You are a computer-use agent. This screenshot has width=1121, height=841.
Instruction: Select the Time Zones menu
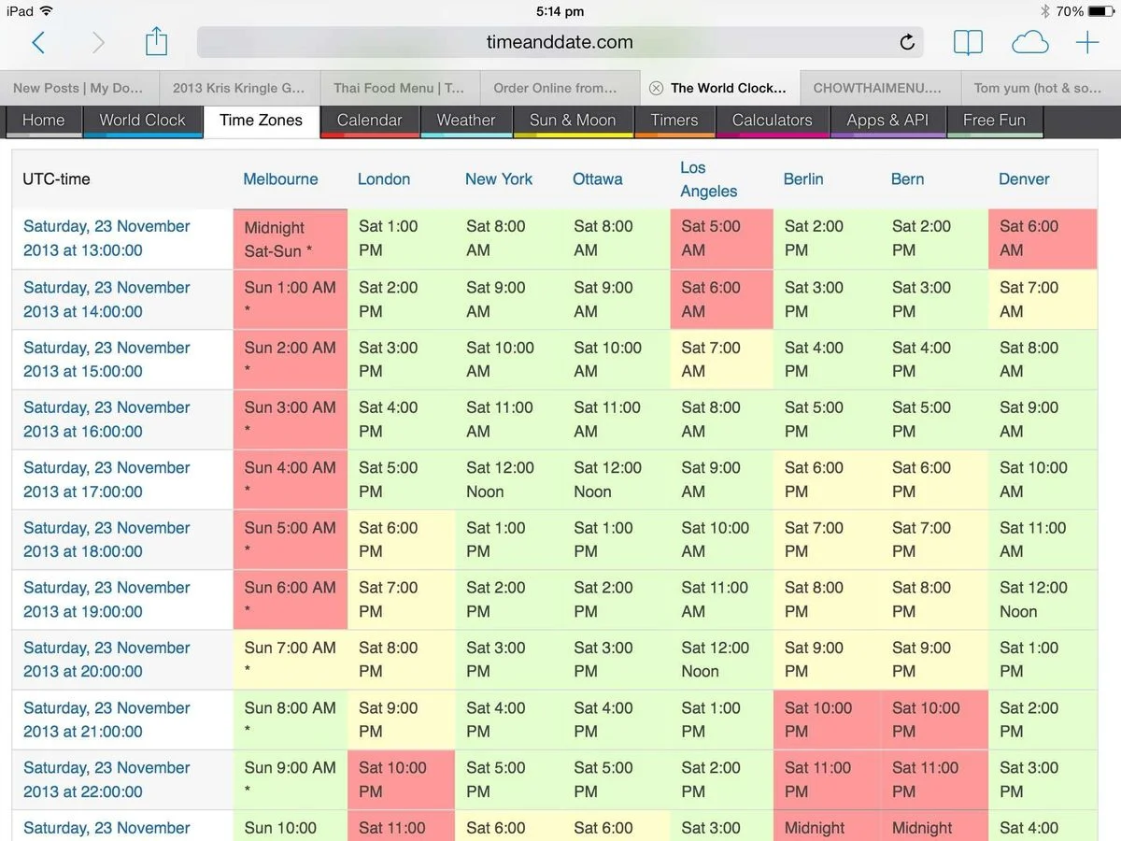[262, 121]
